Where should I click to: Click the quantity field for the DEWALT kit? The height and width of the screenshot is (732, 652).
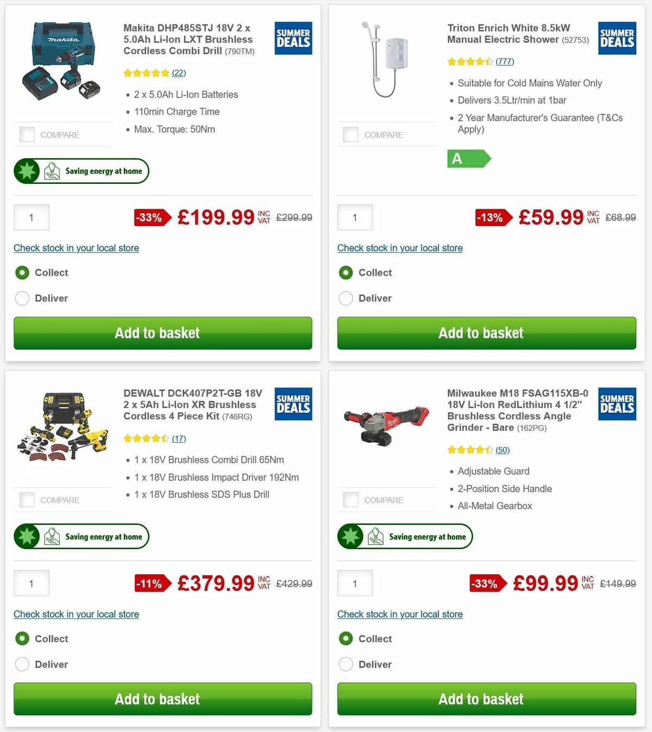[31, 582]
